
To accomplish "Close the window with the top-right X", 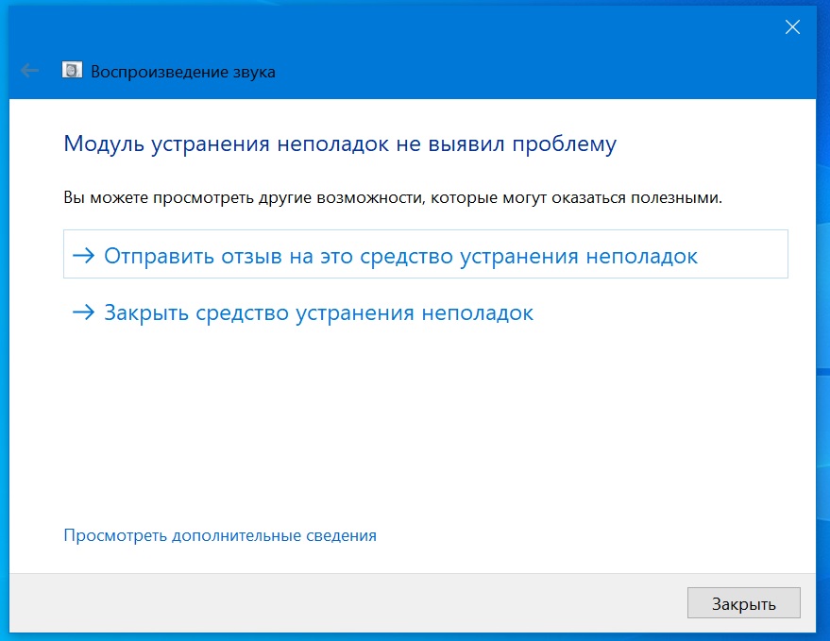I will pyautogui.click(x=792, y=27).
